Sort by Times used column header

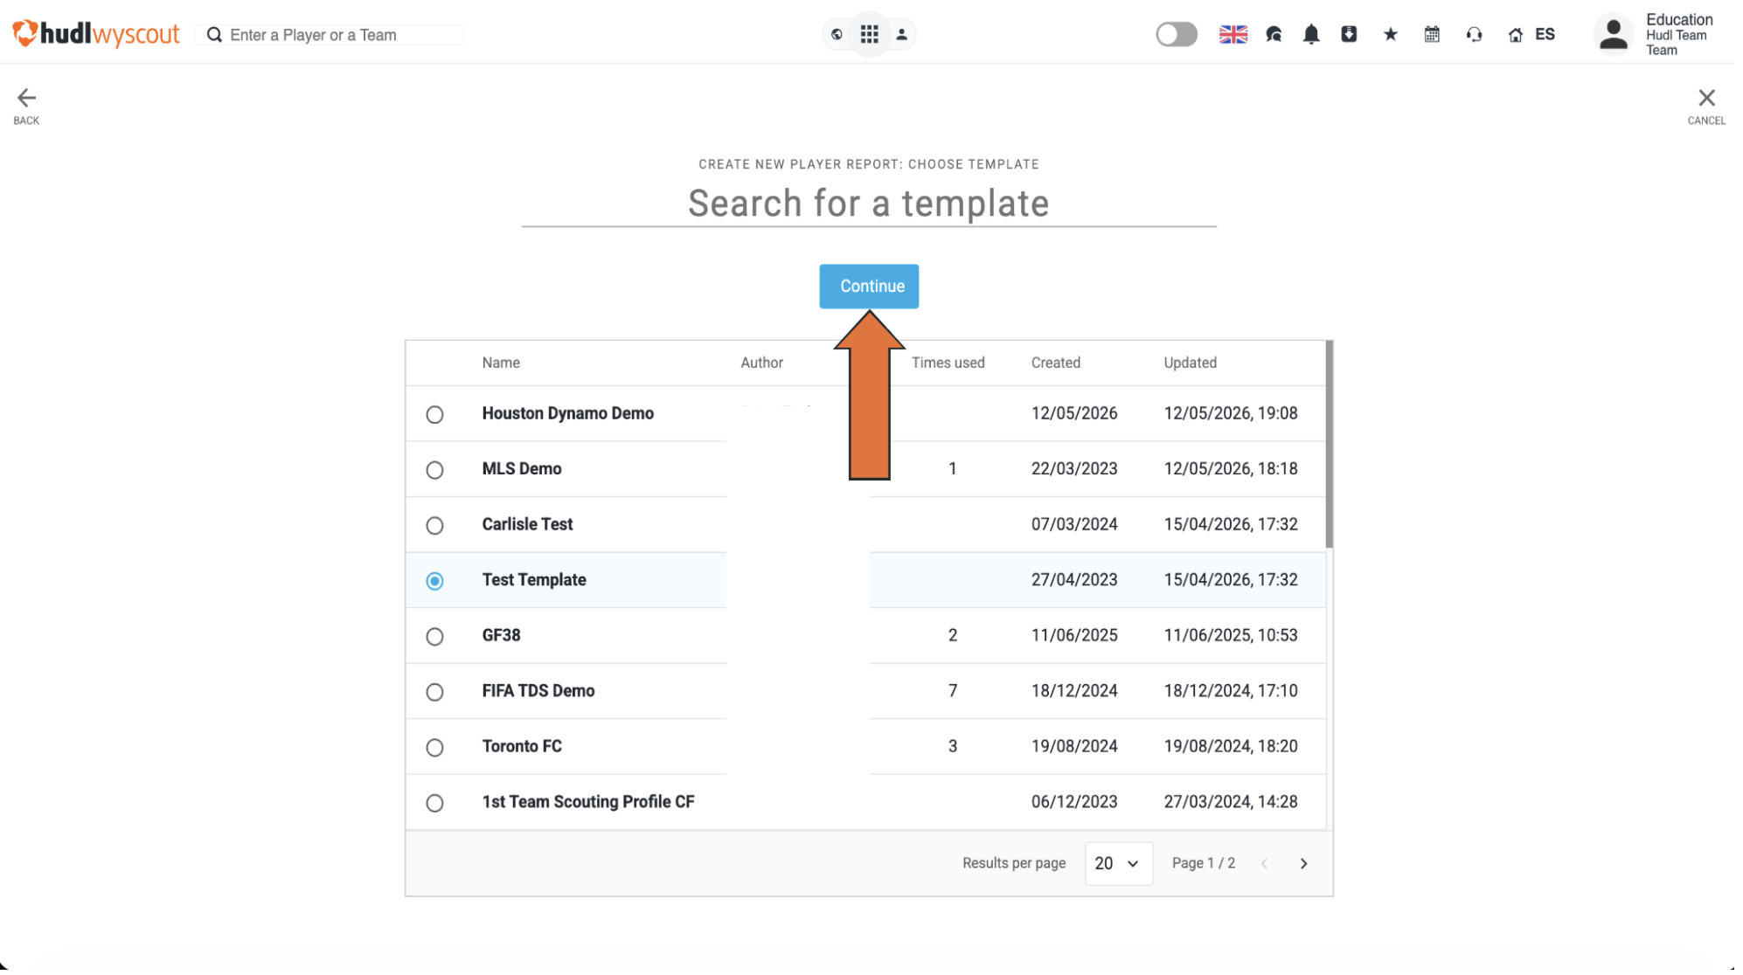click(948, 363)
